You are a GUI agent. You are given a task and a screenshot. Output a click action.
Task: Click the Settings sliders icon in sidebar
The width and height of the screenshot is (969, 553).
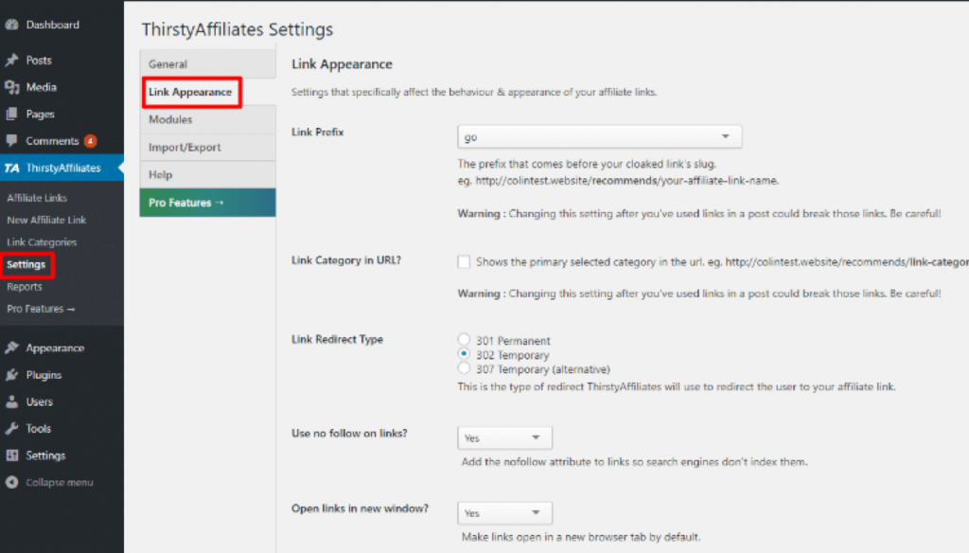click(11, 455)
